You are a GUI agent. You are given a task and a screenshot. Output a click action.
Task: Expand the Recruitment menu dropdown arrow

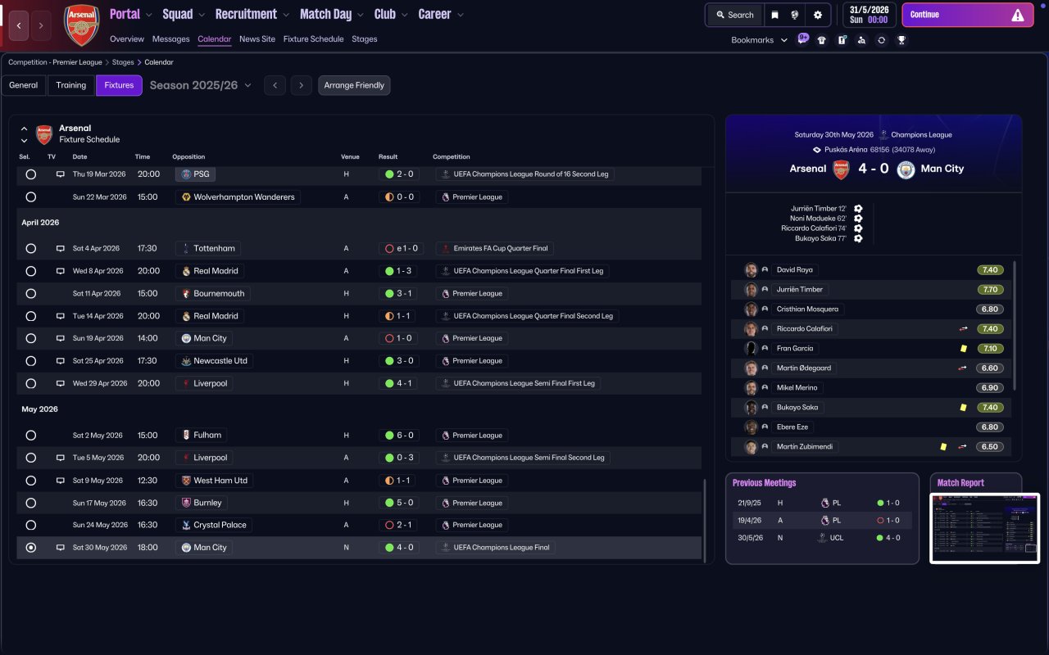click(x=286, y=15)
